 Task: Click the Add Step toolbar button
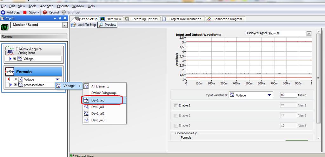click(10, 12)
